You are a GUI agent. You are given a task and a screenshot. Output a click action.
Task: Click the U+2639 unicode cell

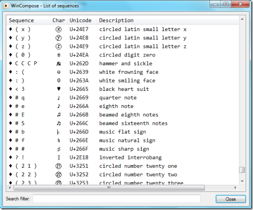(x=79, y=72)
